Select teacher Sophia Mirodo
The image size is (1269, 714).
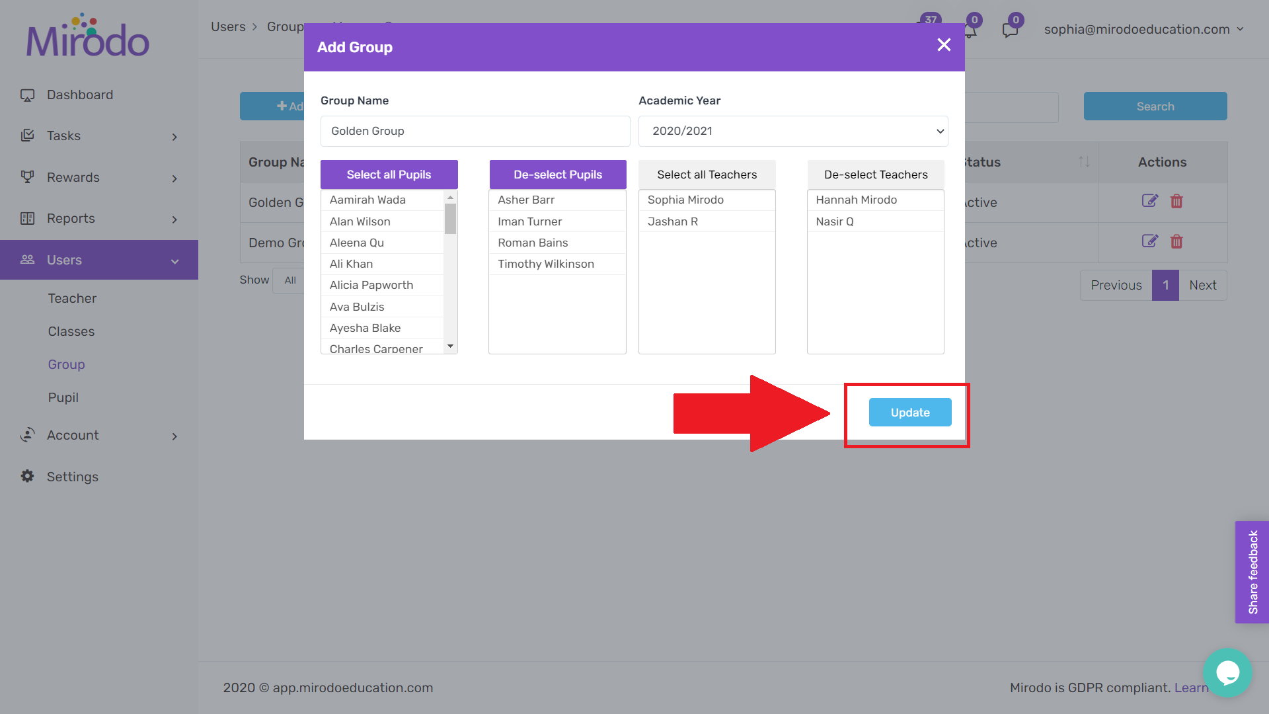pos(707,200)
